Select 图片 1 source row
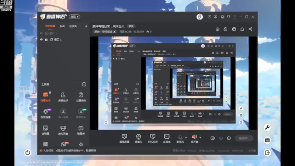 pyautogui.click(x=63, y=33)
